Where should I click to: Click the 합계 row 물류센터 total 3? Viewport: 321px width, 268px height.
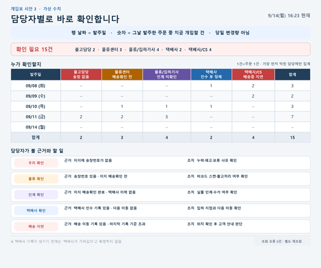[x=122, y=138]
